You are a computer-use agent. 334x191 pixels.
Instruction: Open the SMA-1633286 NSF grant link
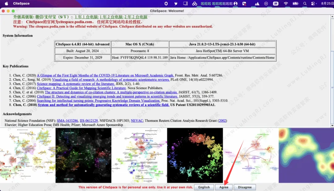pyautogui.click(x=67, y=121)
